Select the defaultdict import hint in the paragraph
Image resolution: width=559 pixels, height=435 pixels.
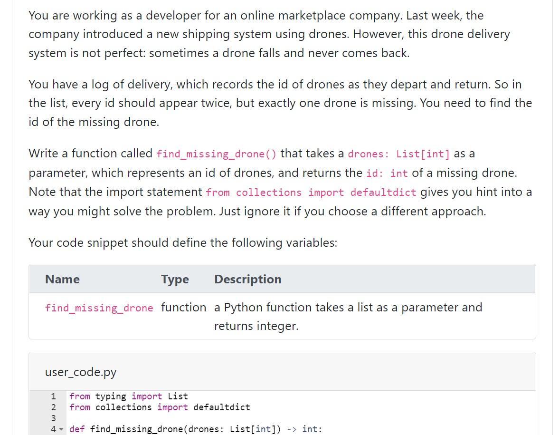[x=312, y=192]
